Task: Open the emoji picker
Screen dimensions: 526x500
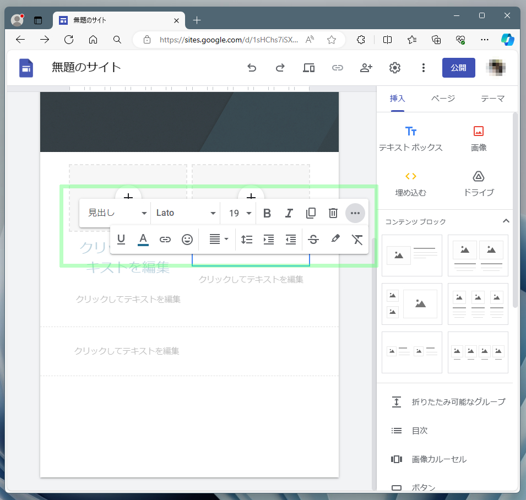Action: [187, 240]
